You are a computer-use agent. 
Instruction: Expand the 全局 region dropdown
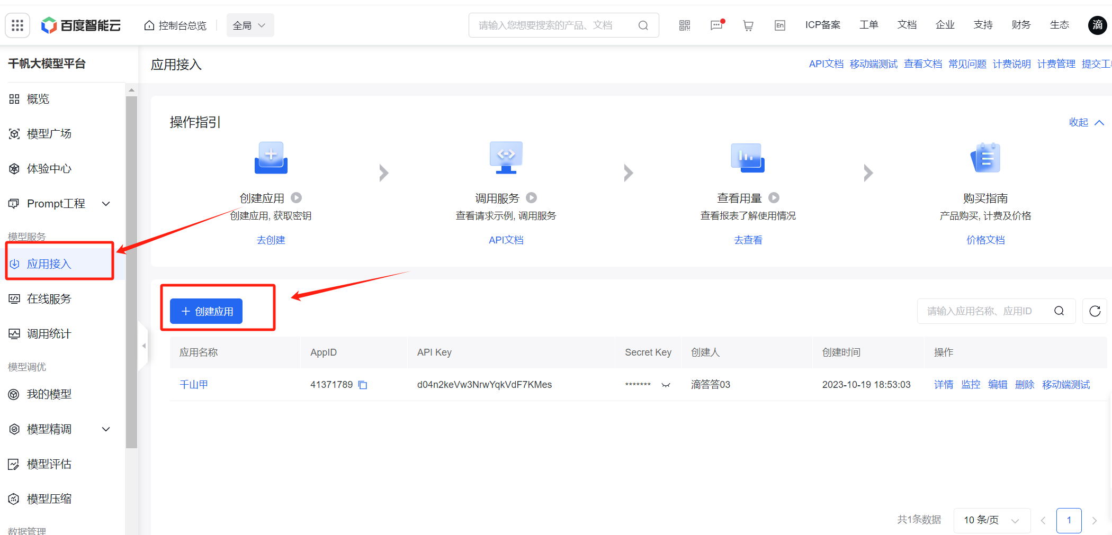[x=250, y=25]
